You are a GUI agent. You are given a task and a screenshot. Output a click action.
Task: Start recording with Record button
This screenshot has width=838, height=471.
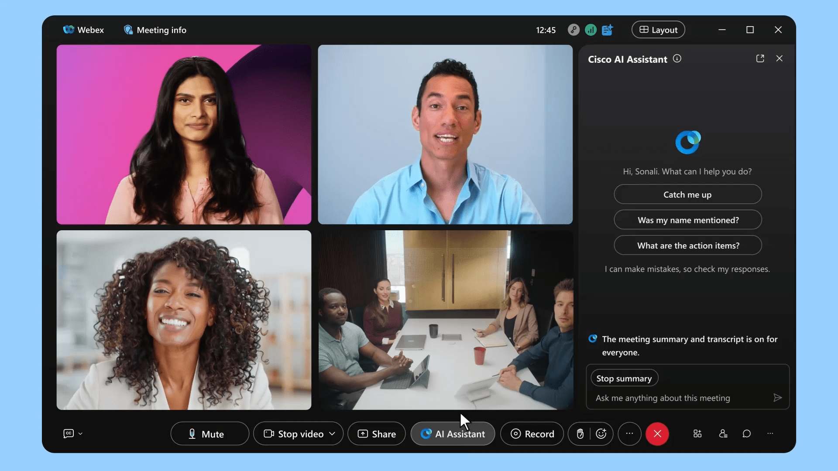(x=532, y=433)
